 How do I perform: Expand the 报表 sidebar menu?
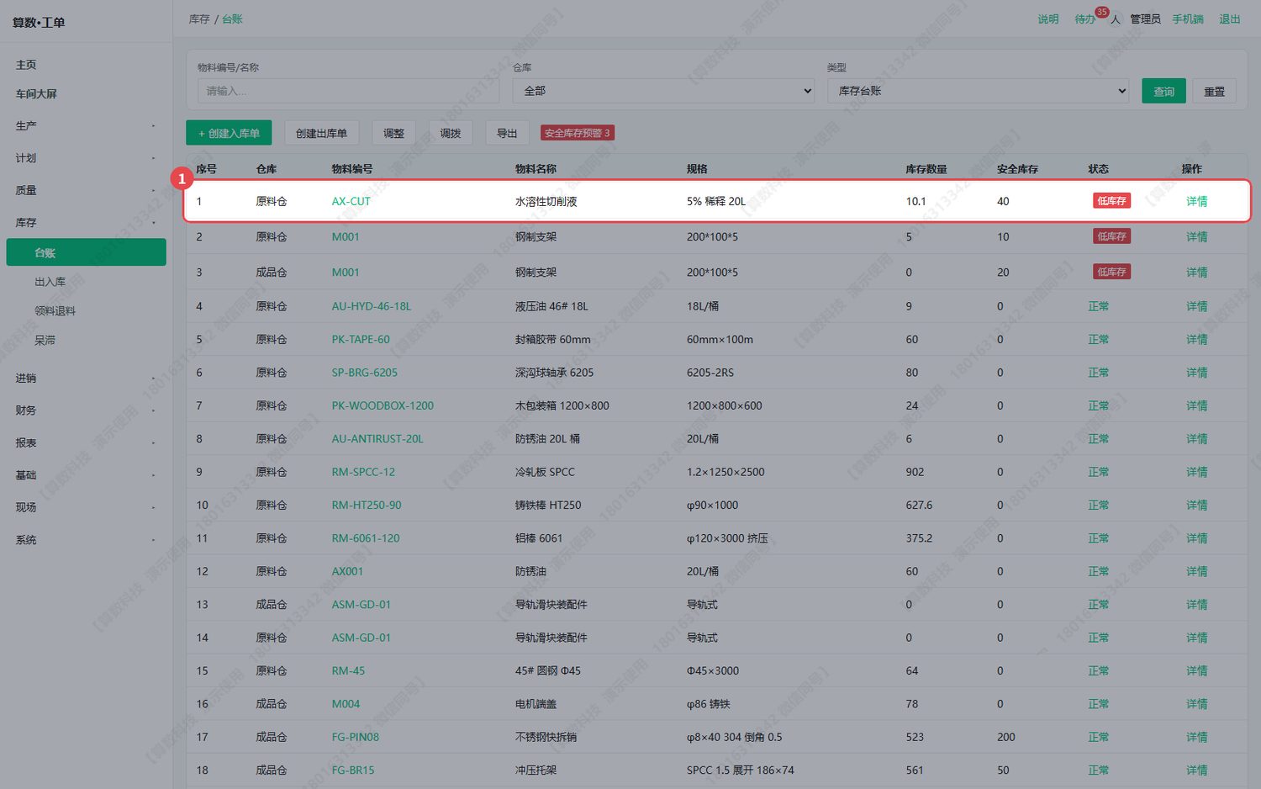coord(86,442)
